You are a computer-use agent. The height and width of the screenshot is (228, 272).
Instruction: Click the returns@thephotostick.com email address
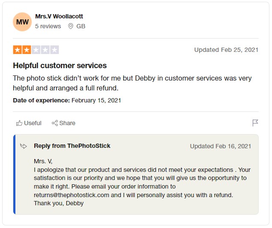click(72, 195)
